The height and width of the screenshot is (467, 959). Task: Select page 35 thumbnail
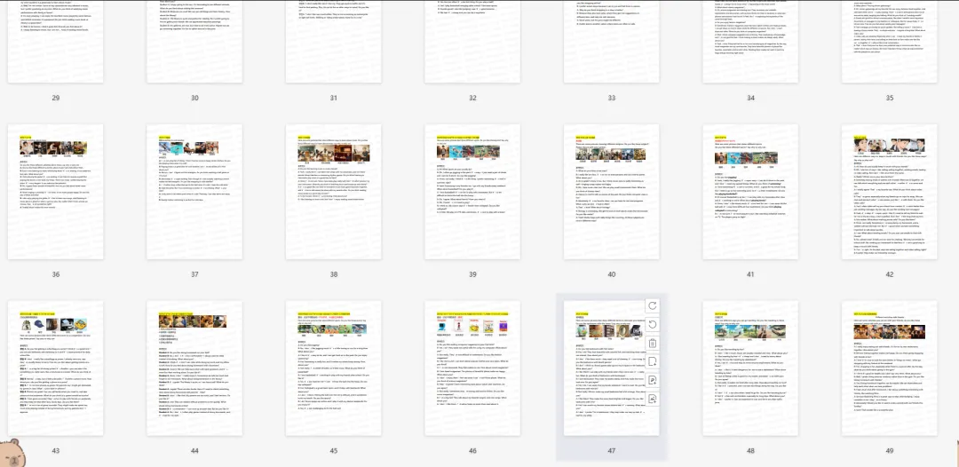click(889, 42)
